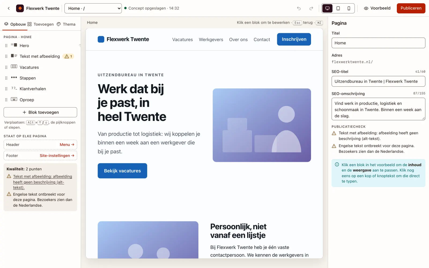
Task: Click Contact in the preview navigation
Action: point(262,40)
